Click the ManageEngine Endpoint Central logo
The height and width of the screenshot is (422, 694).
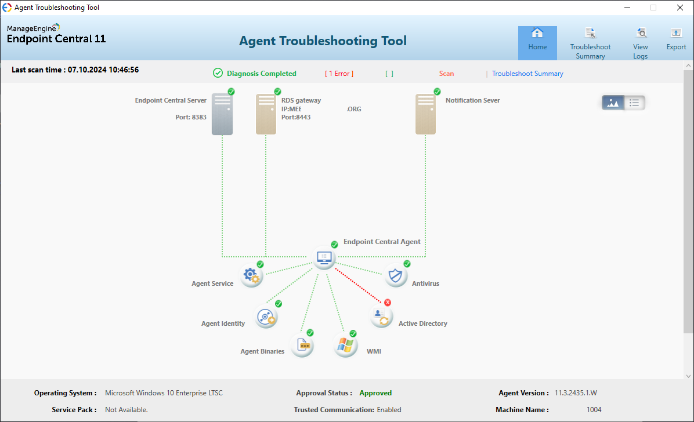tap(56, 34)
